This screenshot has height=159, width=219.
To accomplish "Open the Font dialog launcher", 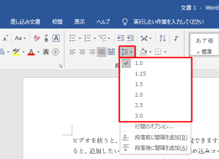I will [x=60, y=66].
